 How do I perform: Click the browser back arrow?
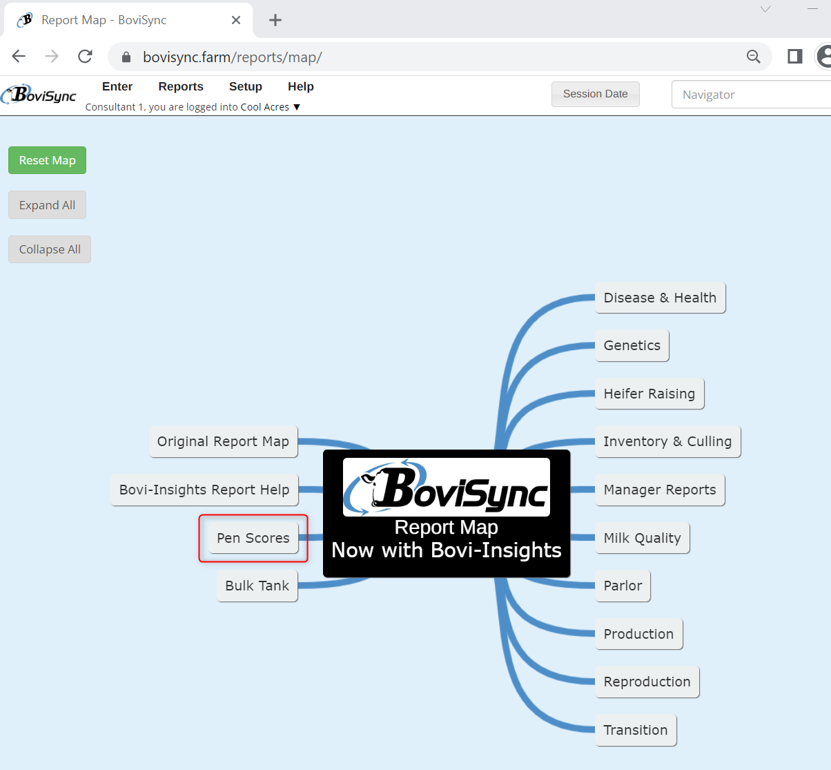(19, 57)
